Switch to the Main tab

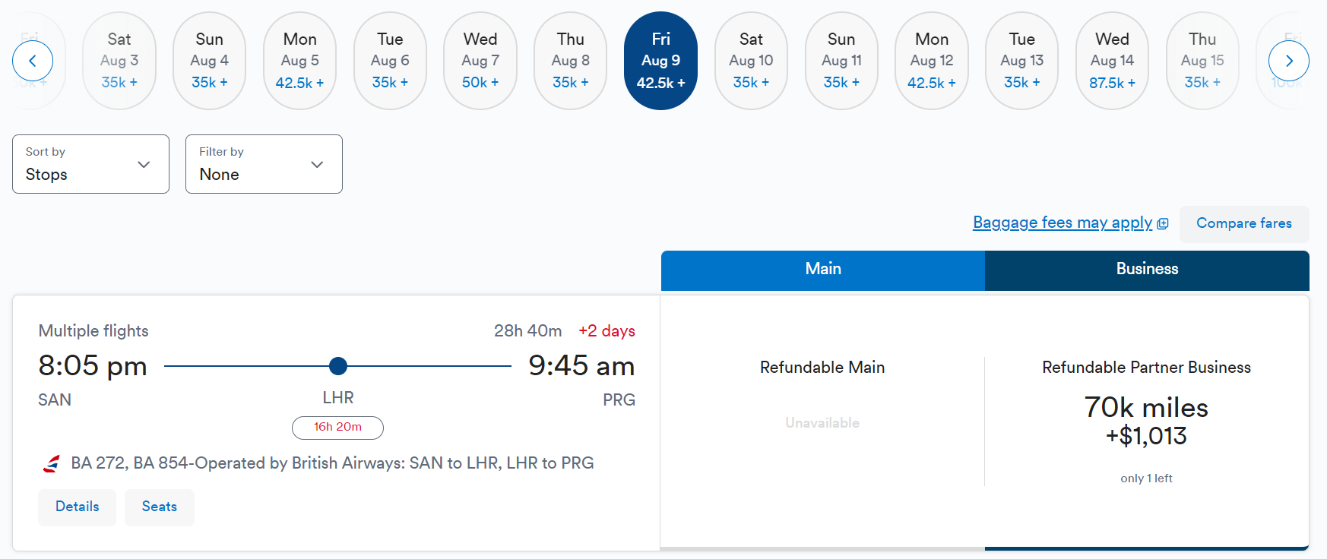click(822, 269)
